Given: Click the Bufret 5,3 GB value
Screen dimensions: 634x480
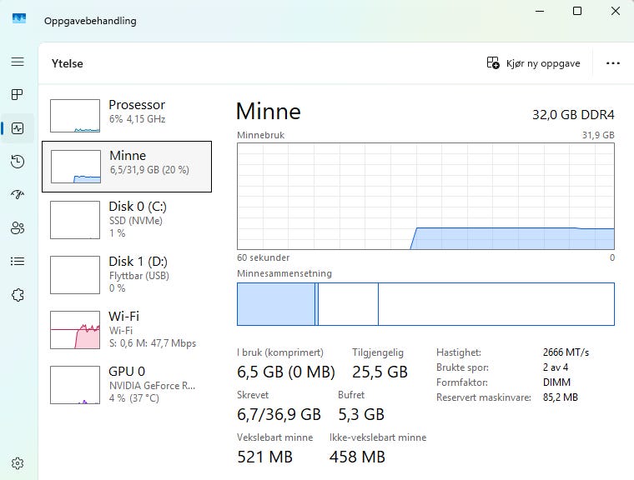Looking at the screenshot, I should coord(361,414).
